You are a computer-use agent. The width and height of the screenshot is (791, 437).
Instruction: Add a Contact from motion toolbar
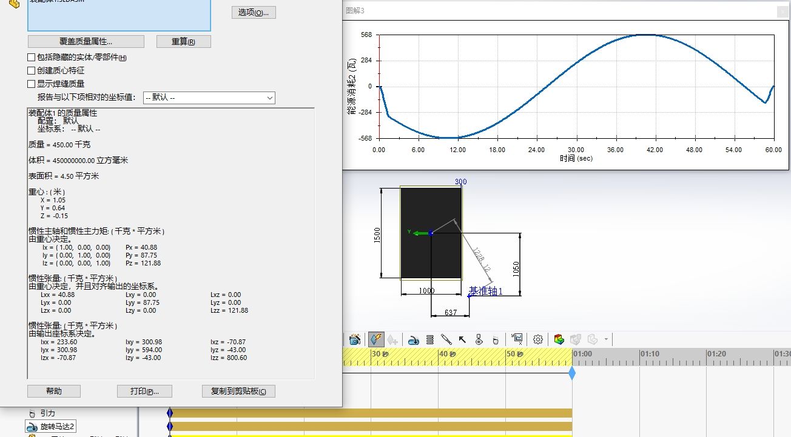click(x=479, y=339)
